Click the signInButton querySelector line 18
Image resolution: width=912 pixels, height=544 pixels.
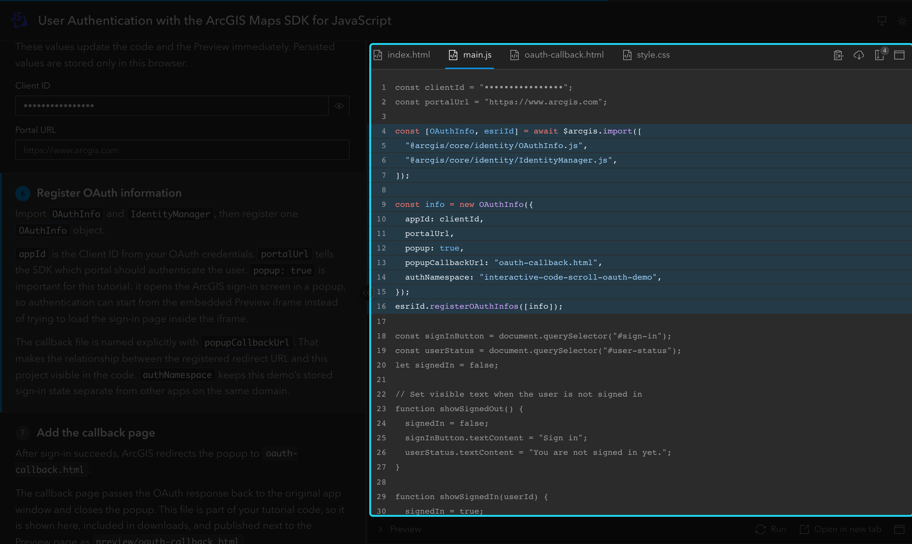(533, 336)
